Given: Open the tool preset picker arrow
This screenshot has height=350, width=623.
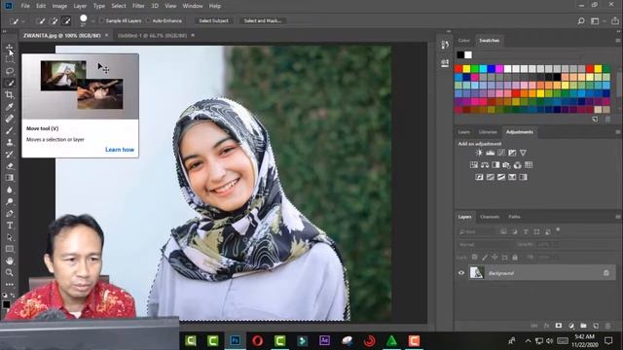Looking at the screenshot, I should pyautogui.click(x=23, y=21).
